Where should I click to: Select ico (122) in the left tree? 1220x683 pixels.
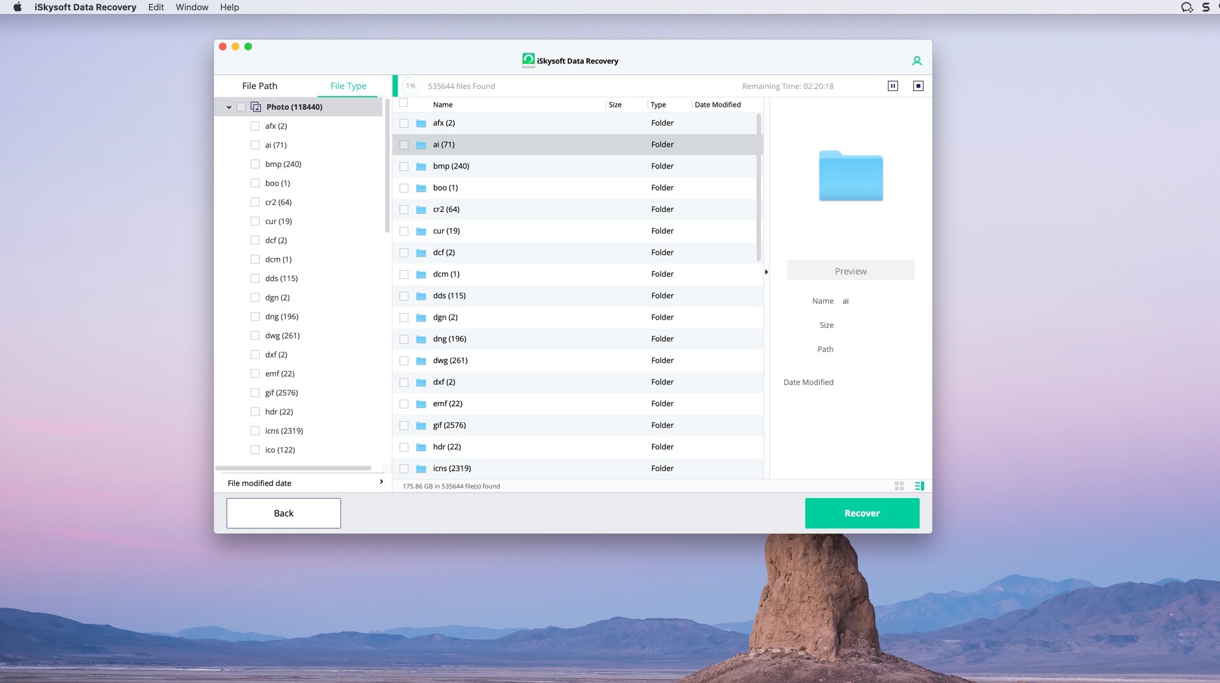pos(280,450)
